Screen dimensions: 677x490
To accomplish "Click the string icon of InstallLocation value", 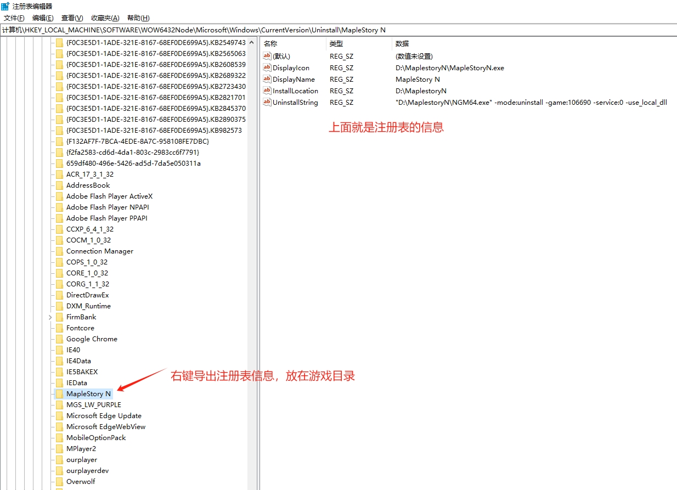I will (267, 91).
